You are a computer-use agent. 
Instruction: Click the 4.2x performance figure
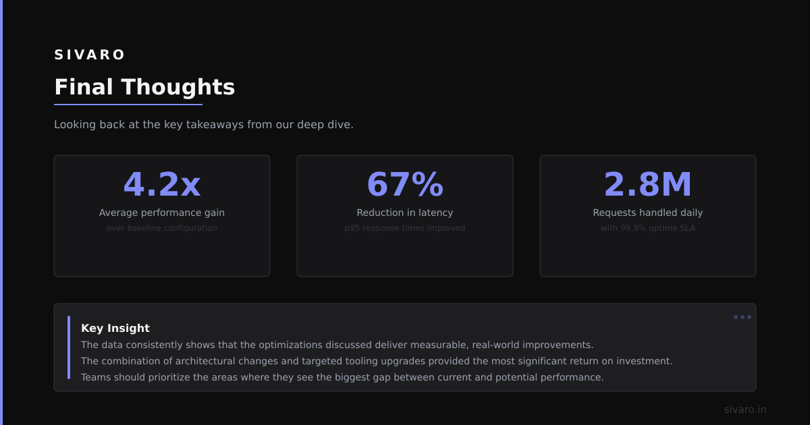[x=162, y=184]
